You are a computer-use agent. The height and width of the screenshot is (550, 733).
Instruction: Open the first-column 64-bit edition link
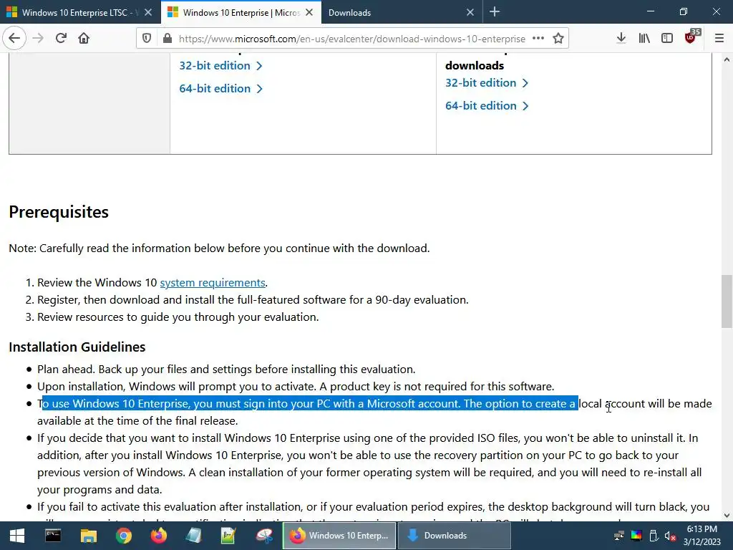[x=220, y=88]
